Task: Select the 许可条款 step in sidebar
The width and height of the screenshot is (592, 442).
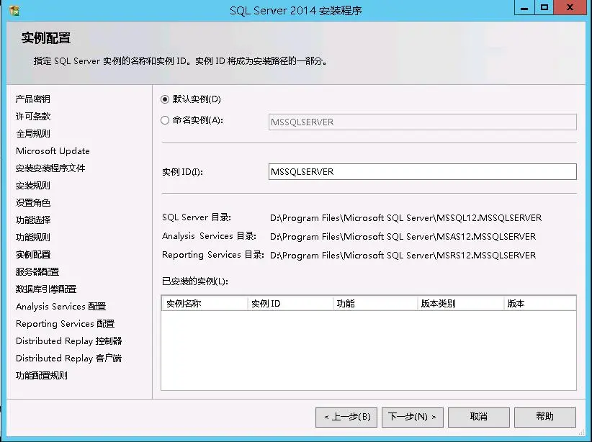Action: [33, 116]
